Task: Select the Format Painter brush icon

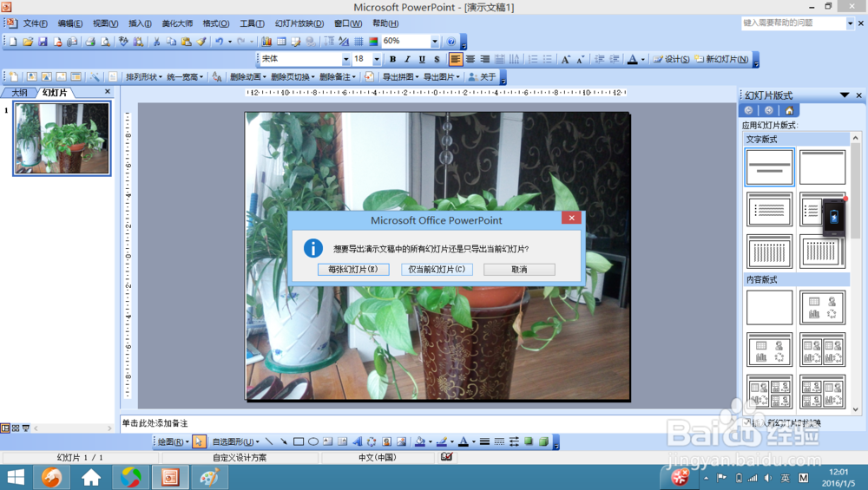Action: (201, 42)
